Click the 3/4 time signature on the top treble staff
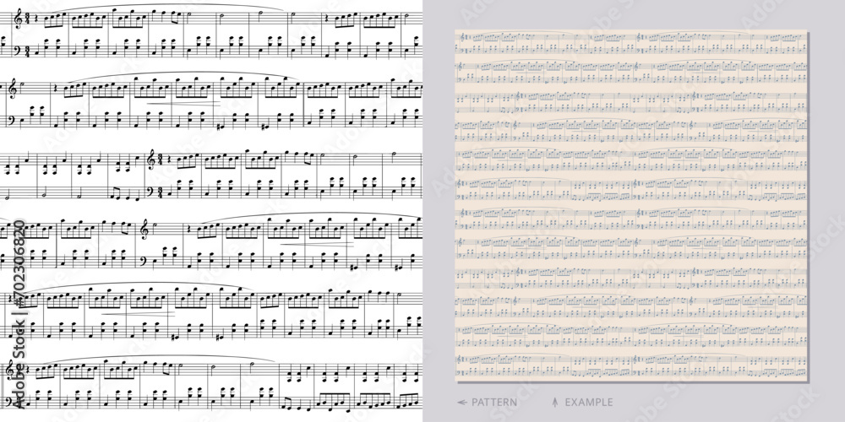 (x=28, y=19)
